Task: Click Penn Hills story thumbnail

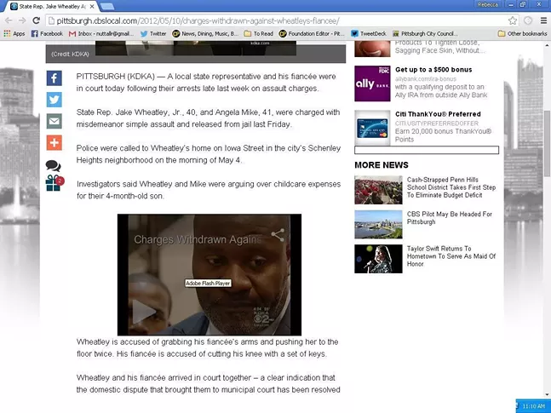Action: point(378,190)
